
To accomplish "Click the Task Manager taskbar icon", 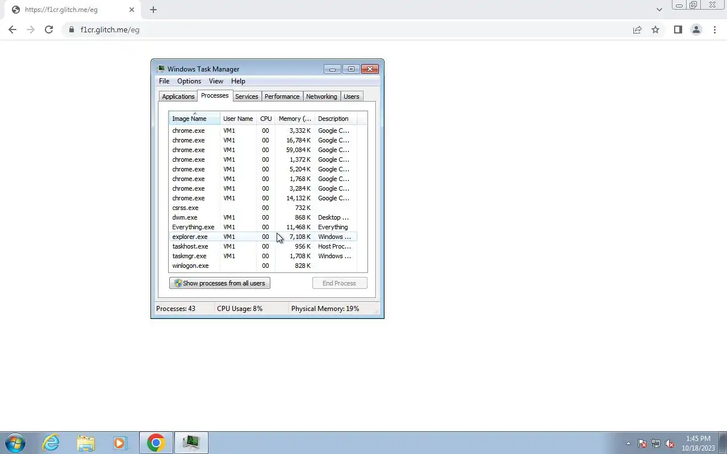I will [191, 443].
